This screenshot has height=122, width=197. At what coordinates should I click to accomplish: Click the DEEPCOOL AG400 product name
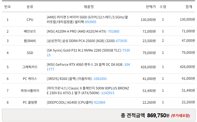pos(70,103)
